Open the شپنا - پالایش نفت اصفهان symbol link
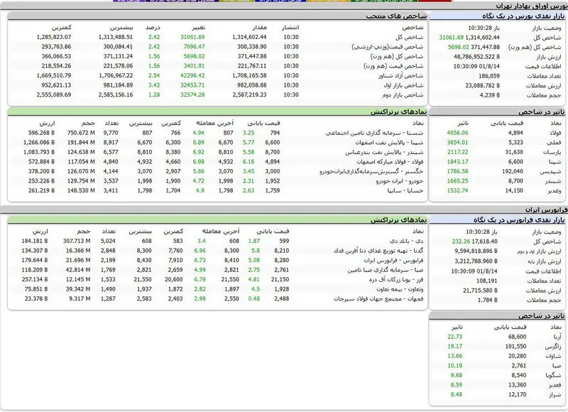Screen dimensions: 568x412 pyautogui.click(x=389, y=143)
